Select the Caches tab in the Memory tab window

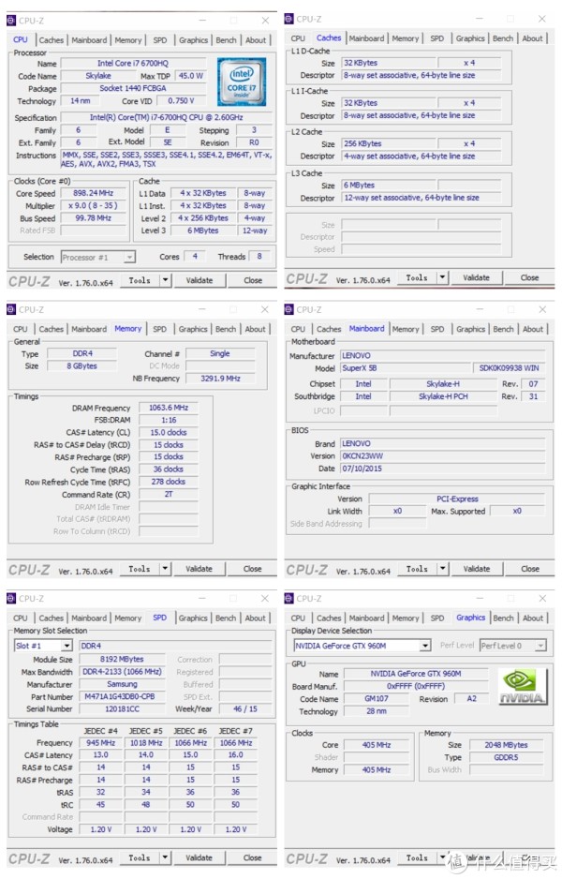click(51, 329)
